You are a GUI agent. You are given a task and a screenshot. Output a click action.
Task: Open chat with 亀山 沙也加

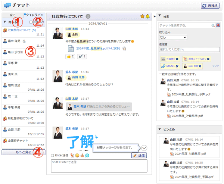(x=24, y=54)
